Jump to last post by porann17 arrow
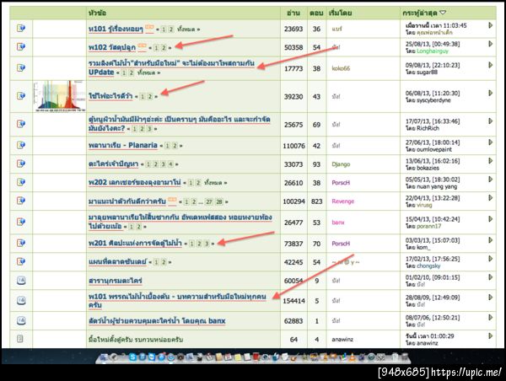506x381 pixels. [491, 218]
